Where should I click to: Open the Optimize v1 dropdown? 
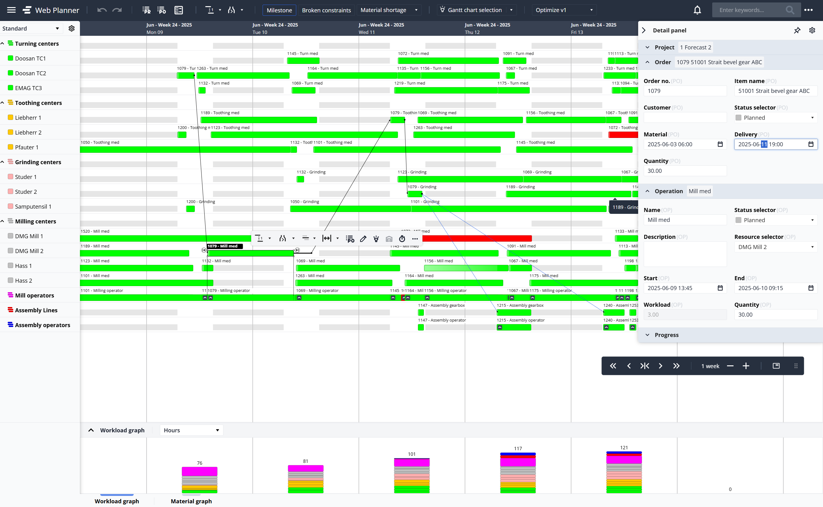(564, 10)
